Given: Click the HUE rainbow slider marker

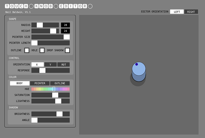Looking at the screenshot, I should coord(54,89).
